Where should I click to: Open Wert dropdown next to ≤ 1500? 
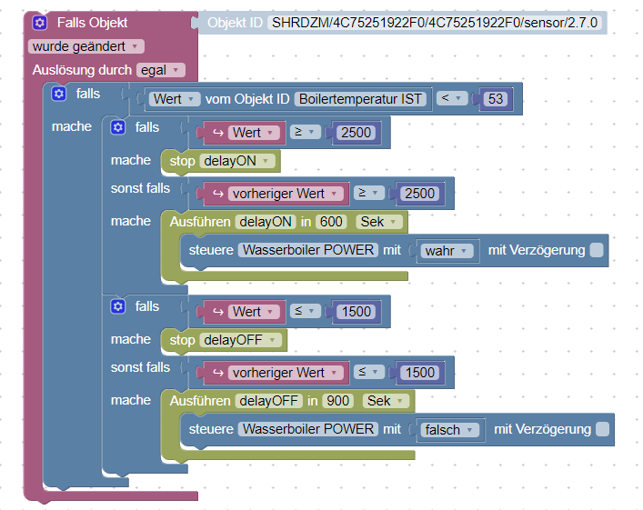(254, 312)
